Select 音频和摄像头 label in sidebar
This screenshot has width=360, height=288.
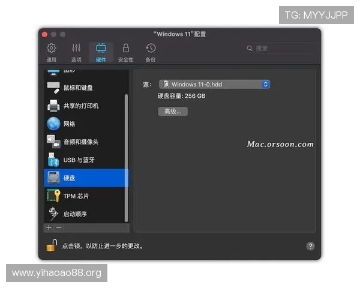(81, 142)
